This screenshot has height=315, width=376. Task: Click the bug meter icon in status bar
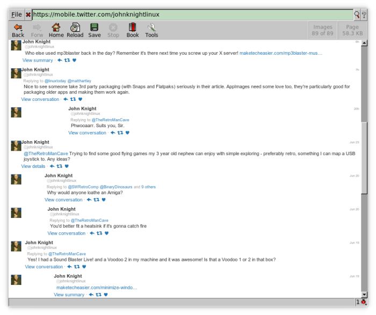[364, 302]
